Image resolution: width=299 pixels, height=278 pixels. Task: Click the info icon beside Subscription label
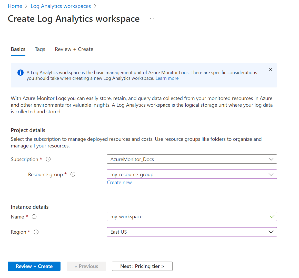[x=48, y=159]
